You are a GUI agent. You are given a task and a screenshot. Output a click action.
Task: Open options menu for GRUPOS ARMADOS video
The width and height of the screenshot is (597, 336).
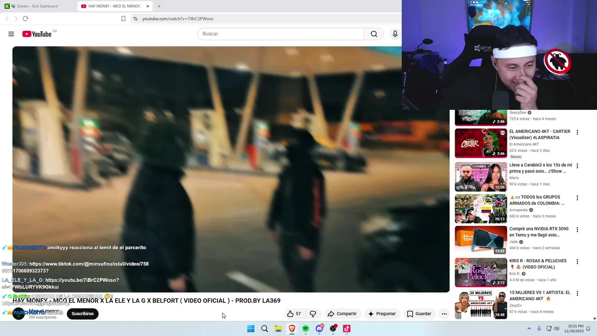pyautogui.click(x=577, y=198)
